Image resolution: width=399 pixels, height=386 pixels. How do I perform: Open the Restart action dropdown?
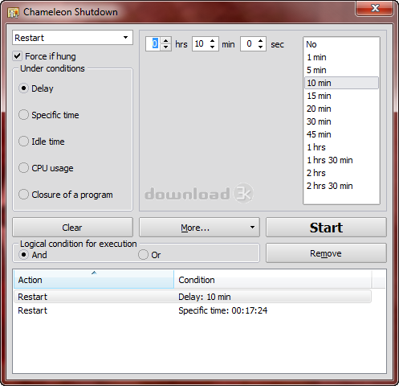pos(72,38)
